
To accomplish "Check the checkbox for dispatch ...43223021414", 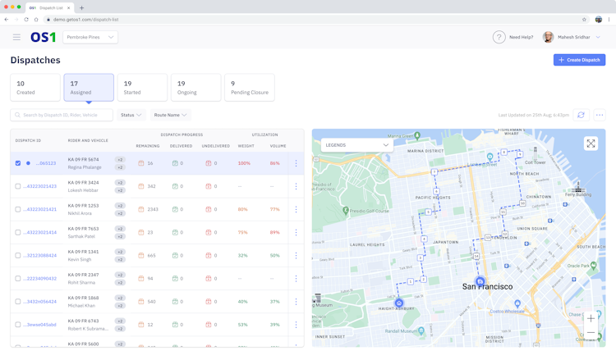I will [18, 233].
